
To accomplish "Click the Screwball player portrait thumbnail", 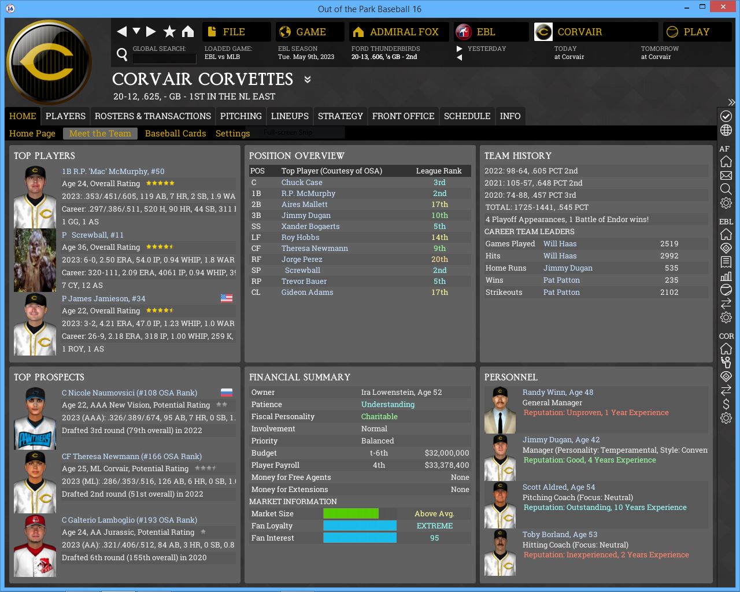I will pos(35,260).
